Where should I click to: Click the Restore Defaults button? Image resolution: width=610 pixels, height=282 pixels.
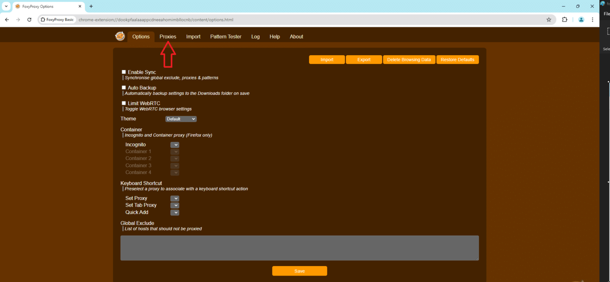(457, 59)
